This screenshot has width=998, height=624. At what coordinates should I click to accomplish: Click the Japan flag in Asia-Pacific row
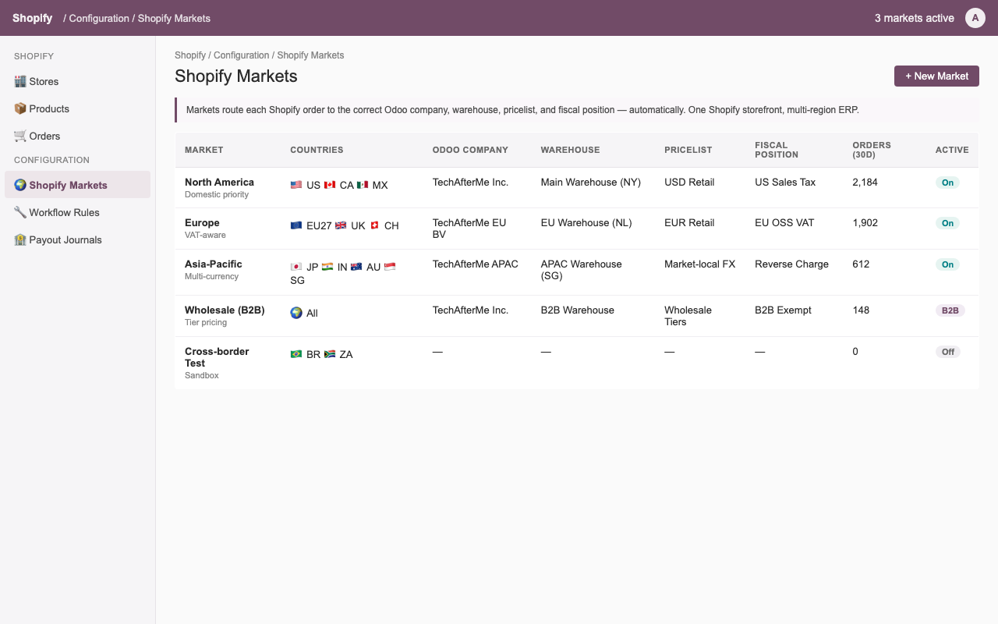point(296,267)
